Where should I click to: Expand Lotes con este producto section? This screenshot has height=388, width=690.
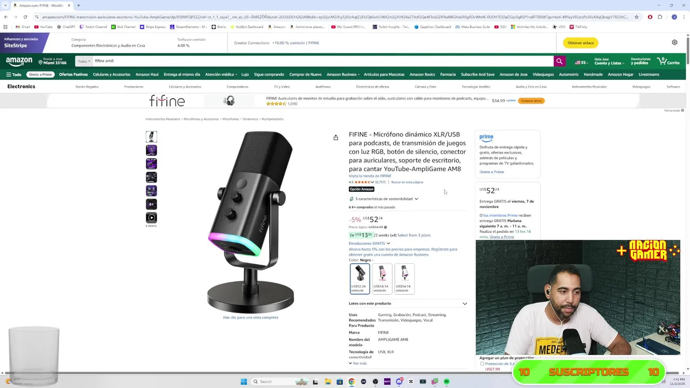[408, 303]
